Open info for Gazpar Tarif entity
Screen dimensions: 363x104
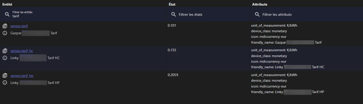click(x=5, y=33)
